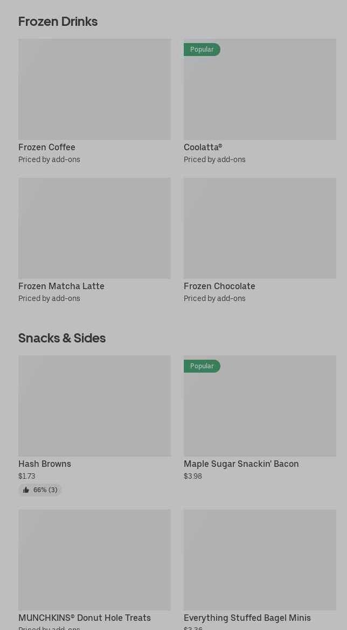Select the Coolatta item name
The width and height of the screenshot is (347, 630).
tap(203, 148)
